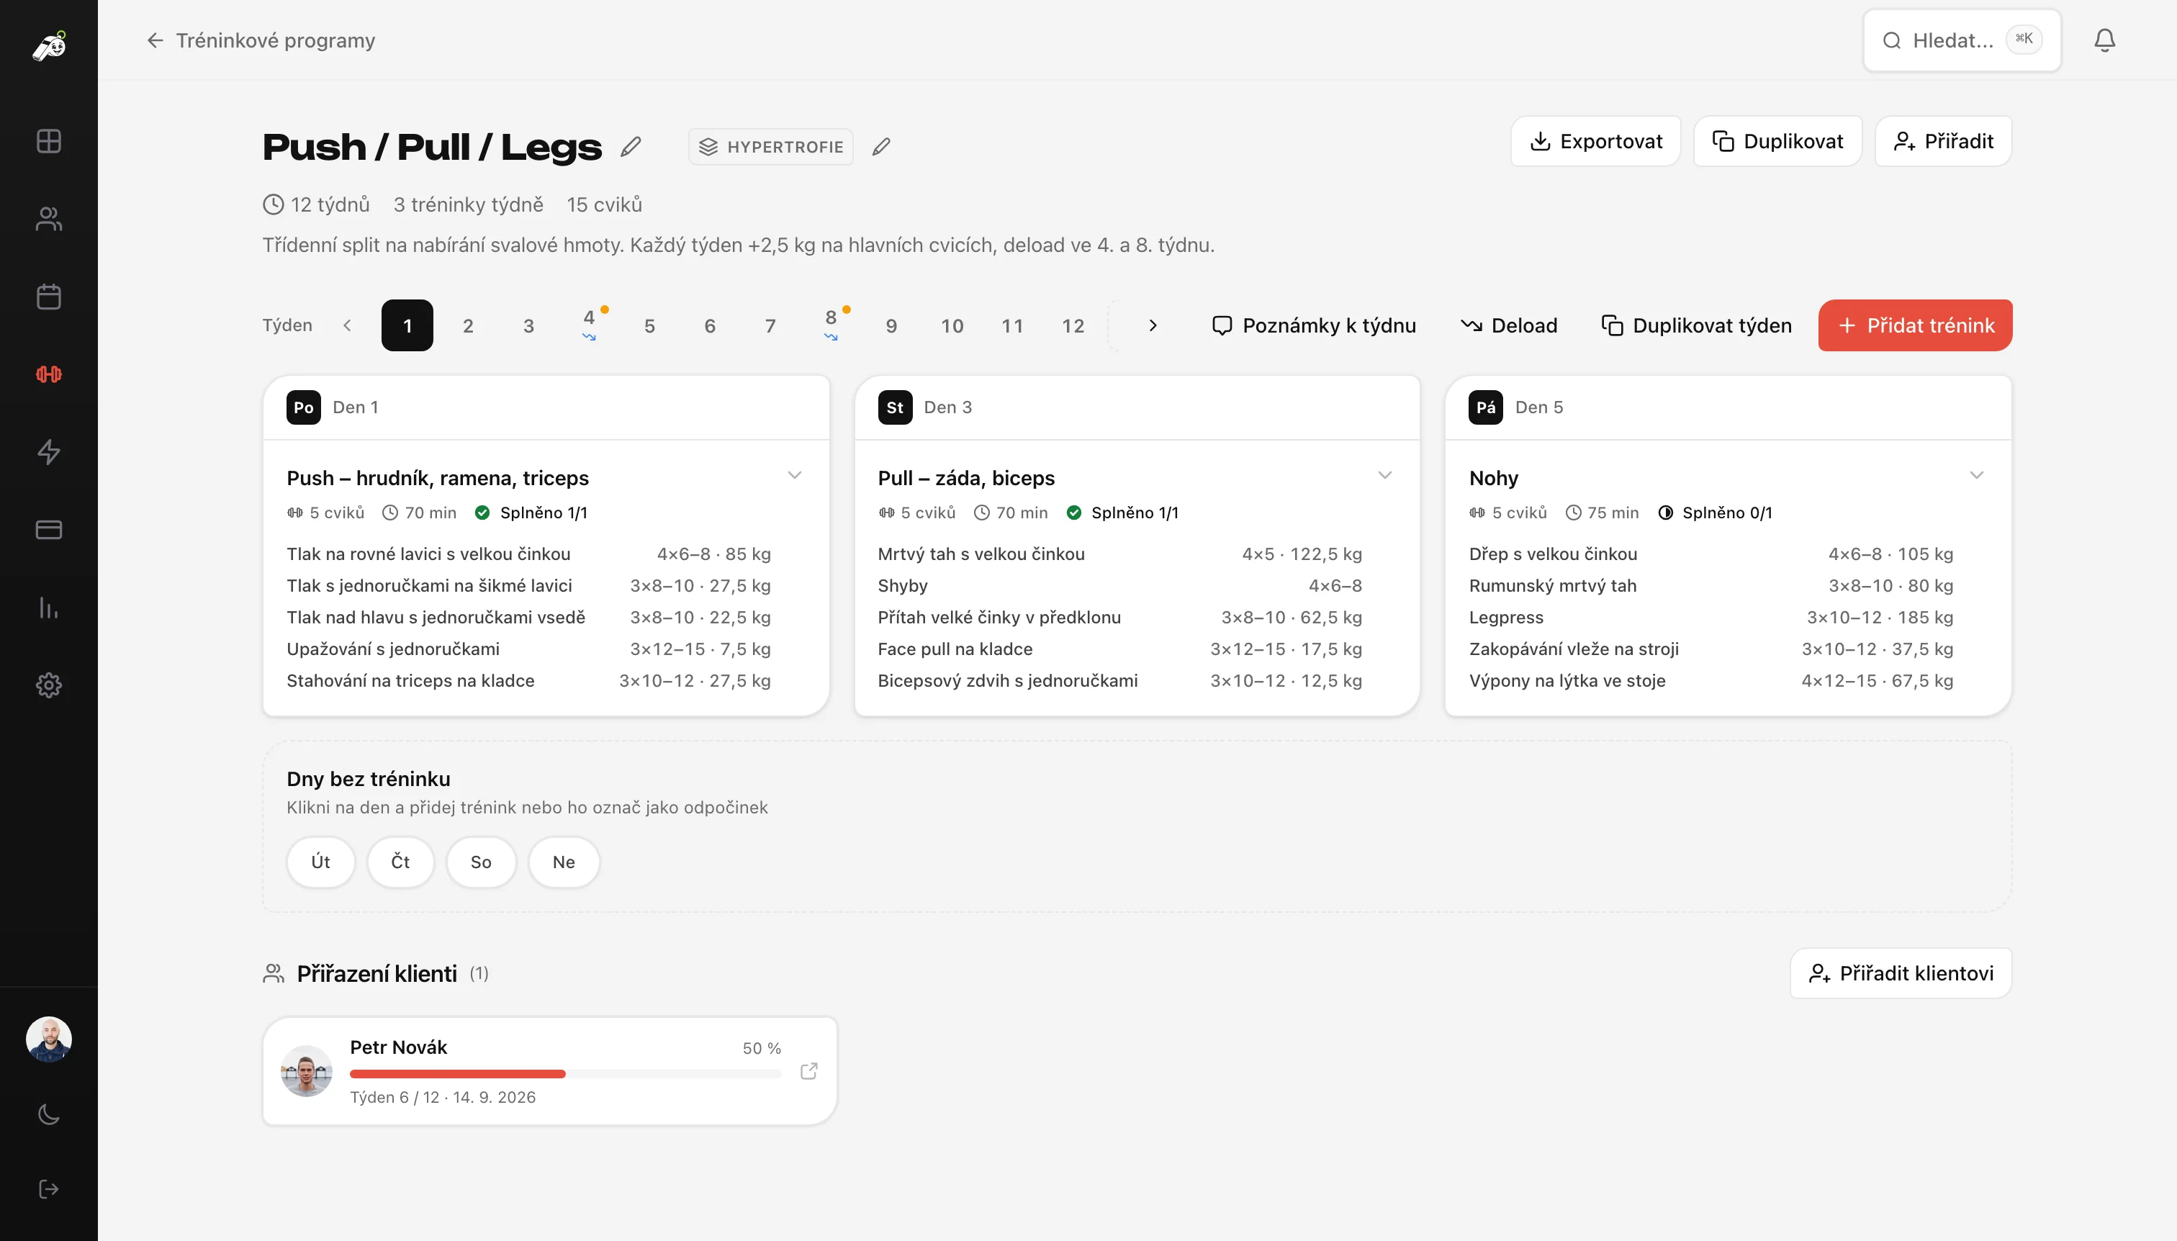
Task: Go to next week with right chevron
Action: [1153, 325]
